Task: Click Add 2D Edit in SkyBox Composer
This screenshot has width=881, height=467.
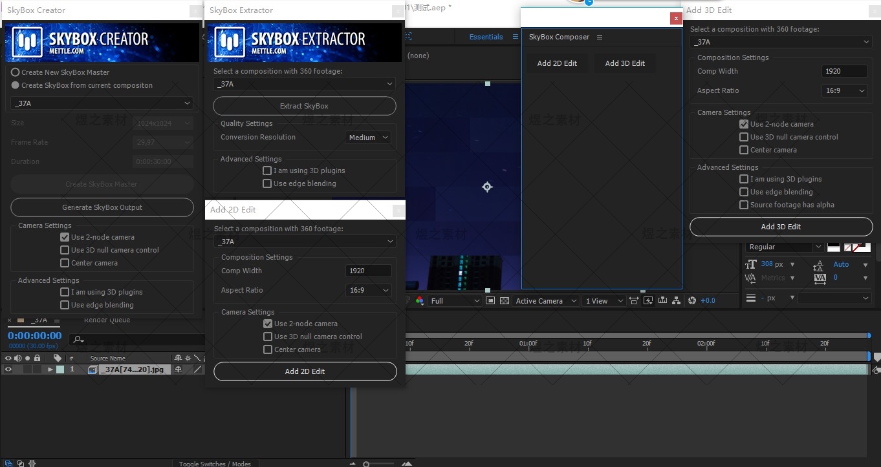Action: (x=557, y=63)
